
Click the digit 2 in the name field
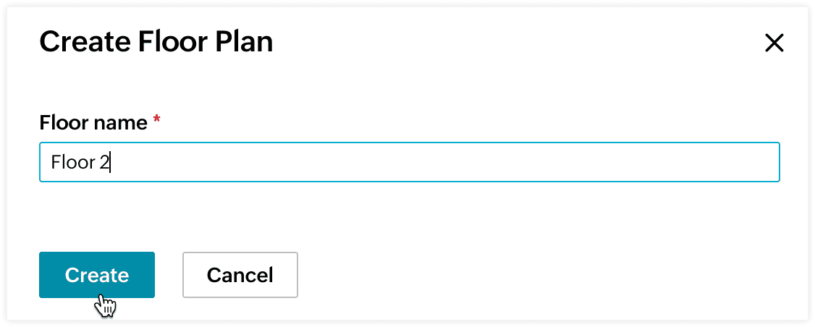[x=104, y=162]
